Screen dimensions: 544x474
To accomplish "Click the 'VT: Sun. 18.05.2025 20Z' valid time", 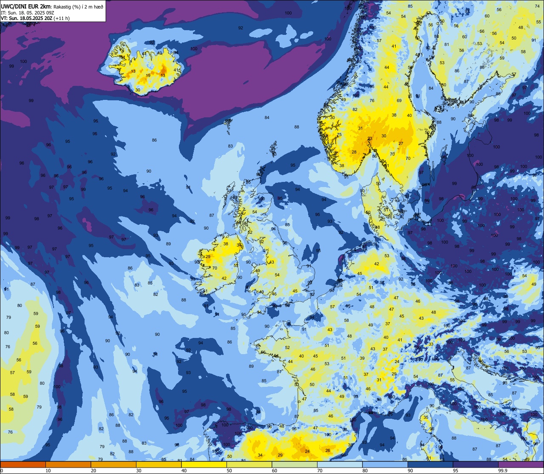I will pos(26,18).
